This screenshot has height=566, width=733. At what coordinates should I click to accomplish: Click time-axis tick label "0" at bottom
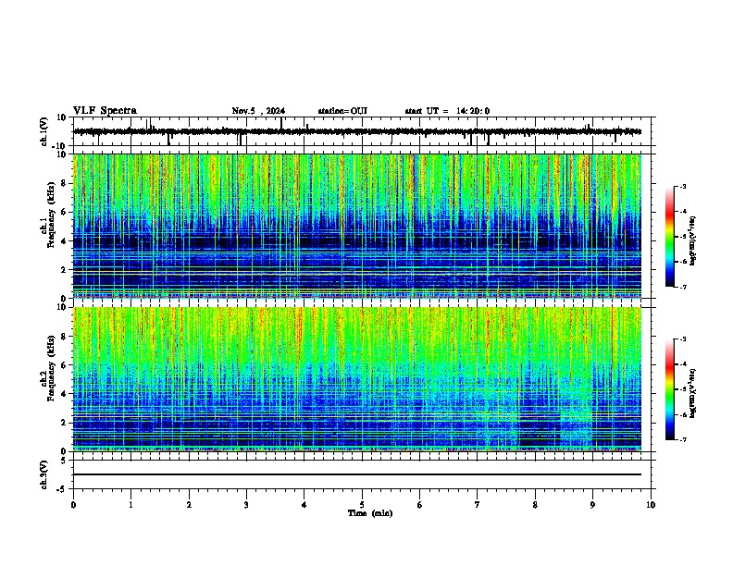tap(73, 505)
